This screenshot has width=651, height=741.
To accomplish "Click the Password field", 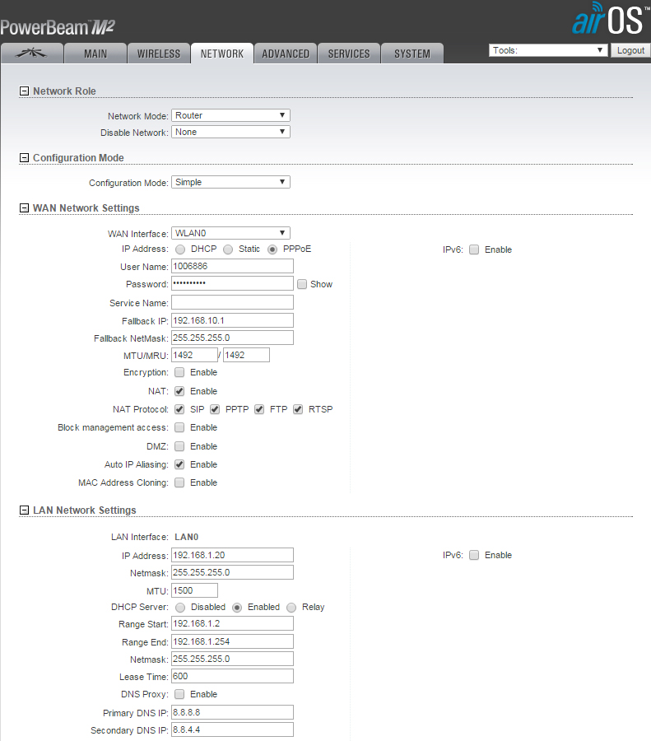I will tap(232, 283).
